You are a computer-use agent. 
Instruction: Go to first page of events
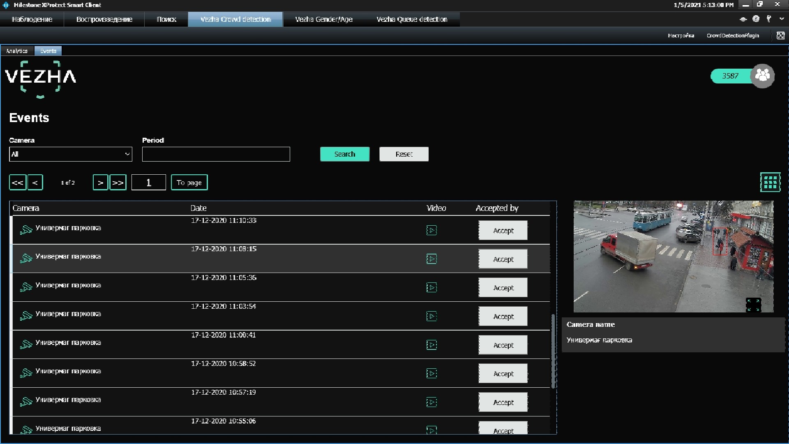(18, 183)
